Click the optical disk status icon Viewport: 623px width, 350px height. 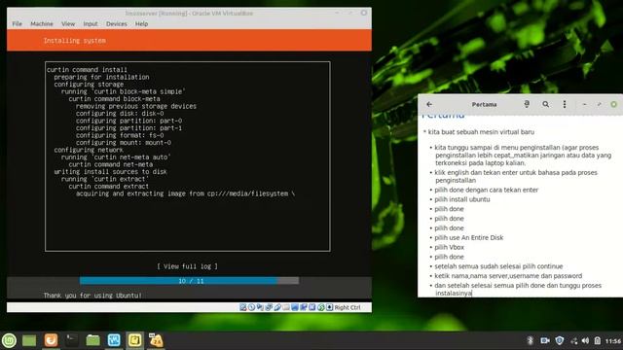251,307
